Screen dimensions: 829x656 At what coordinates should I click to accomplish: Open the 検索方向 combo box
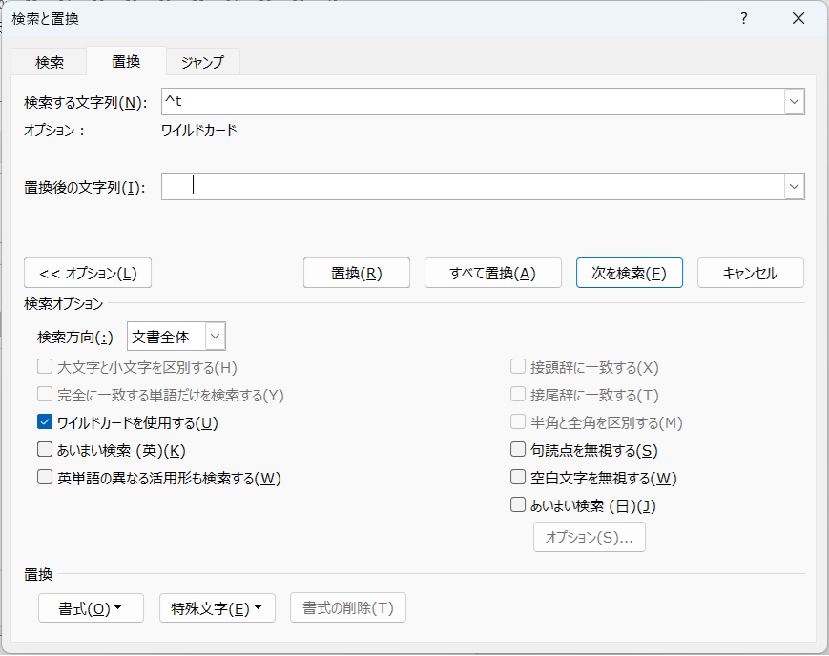click(215, 337)
